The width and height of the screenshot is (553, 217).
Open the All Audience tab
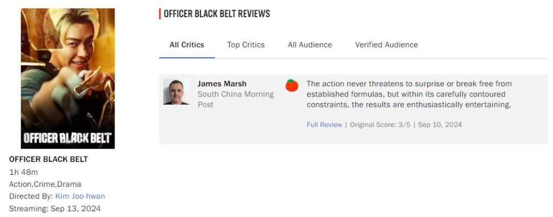(309, 45)
